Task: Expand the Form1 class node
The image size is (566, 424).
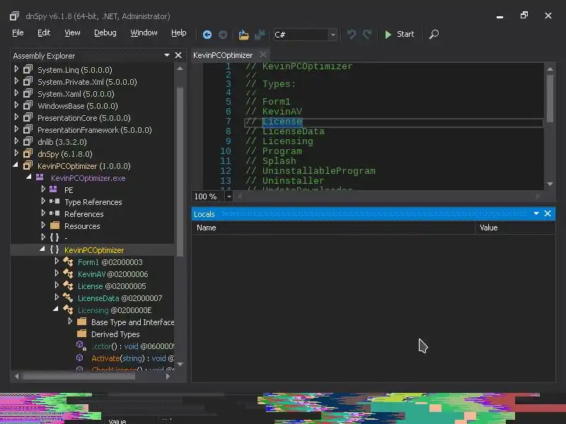Action: (x=57, y=261)
